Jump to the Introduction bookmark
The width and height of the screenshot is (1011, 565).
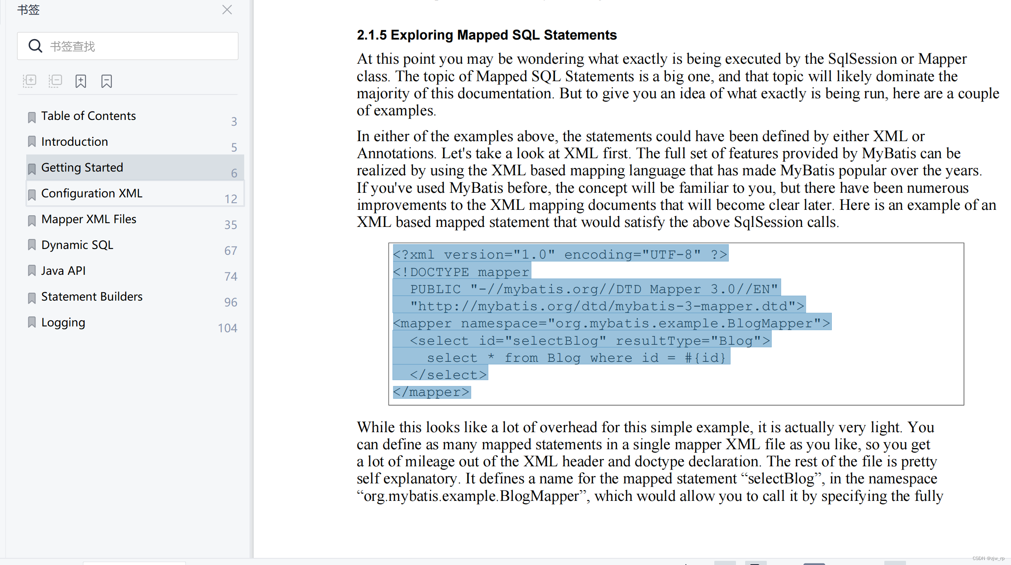click(75, 142)
